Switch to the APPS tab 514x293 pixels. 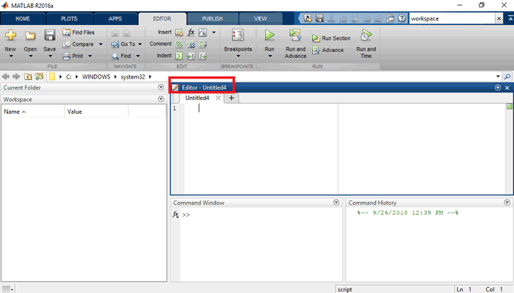[x=115, y=18]
